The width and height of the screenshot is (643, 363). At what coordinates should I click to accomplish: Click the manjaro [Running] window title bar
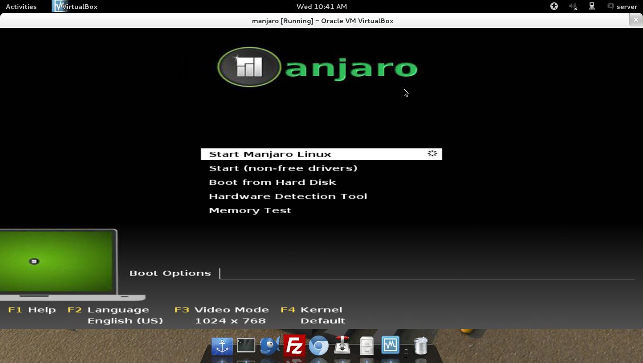tap(322, 21)
